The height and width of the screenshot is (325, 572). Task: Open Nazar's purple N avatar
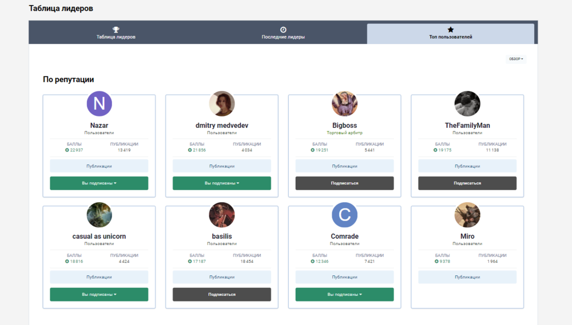(99, 104)
